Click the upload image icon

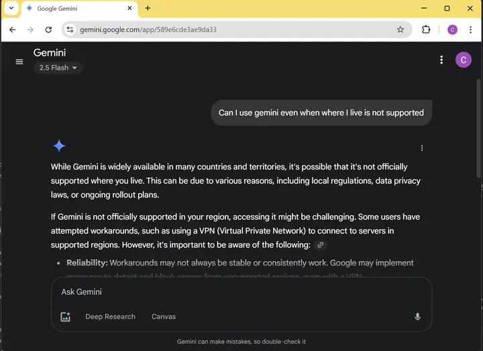pyautogui.click(x=65, y=317)
